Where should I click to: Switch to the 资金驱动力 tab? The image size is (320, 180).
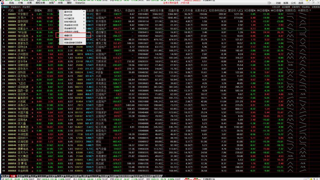[x=16, y=7]
